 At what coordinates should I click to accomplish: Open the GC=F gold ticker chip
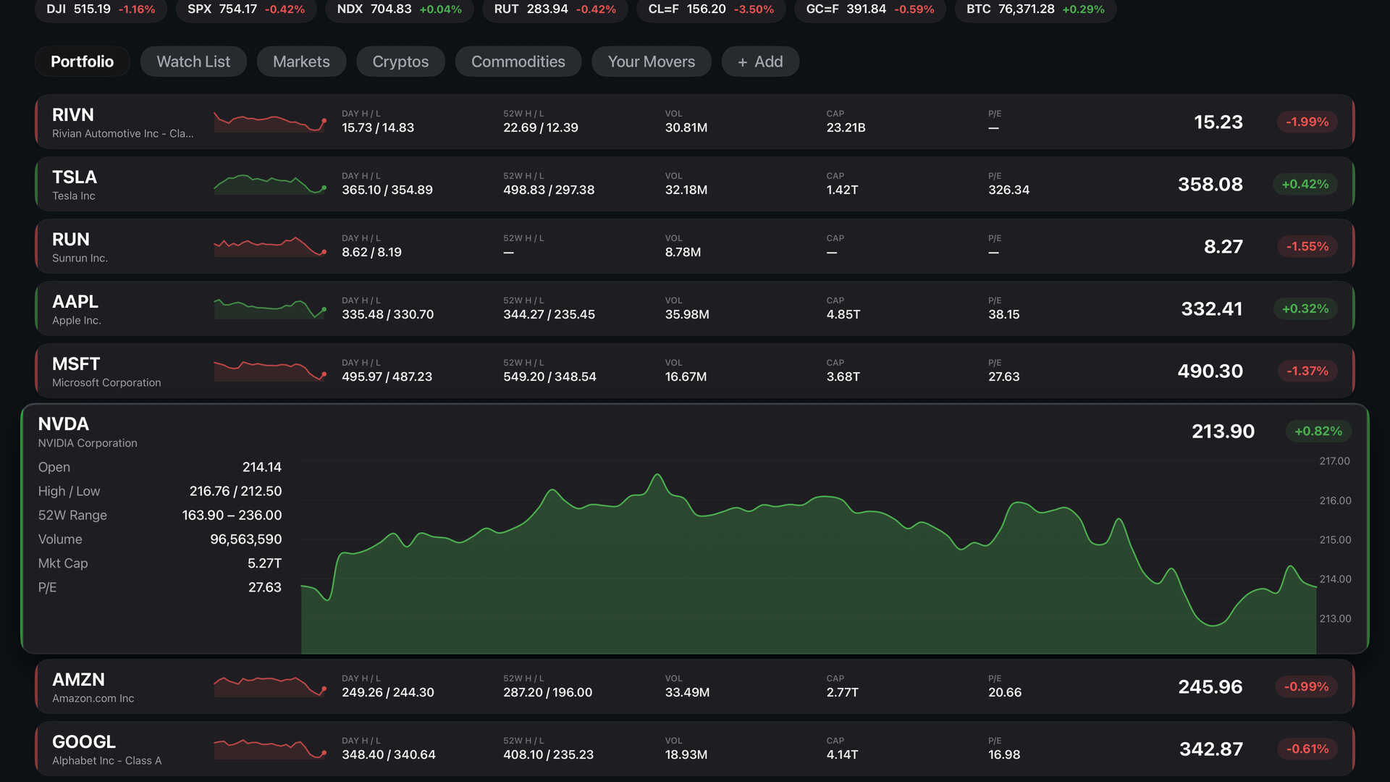pos(870,9)
